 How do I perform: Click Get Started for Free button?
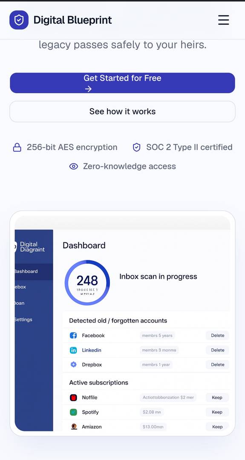[x=122, y=83]
